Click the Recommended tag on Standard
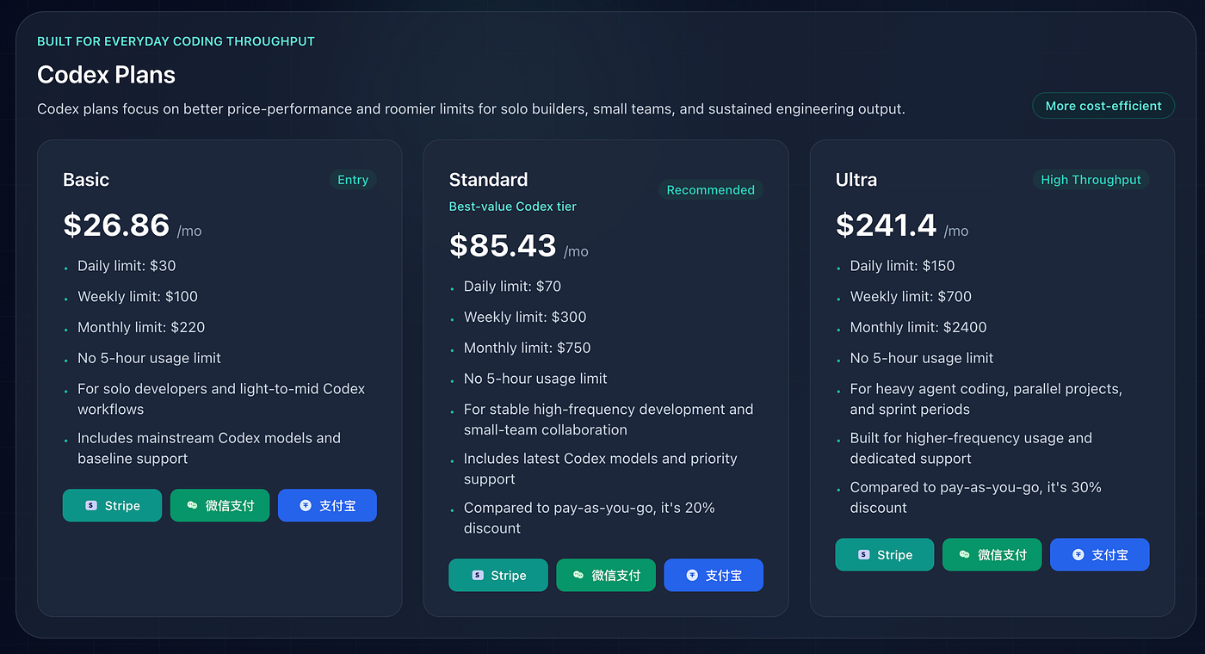This screenshot has height=654, width=1205. [711, 190]
